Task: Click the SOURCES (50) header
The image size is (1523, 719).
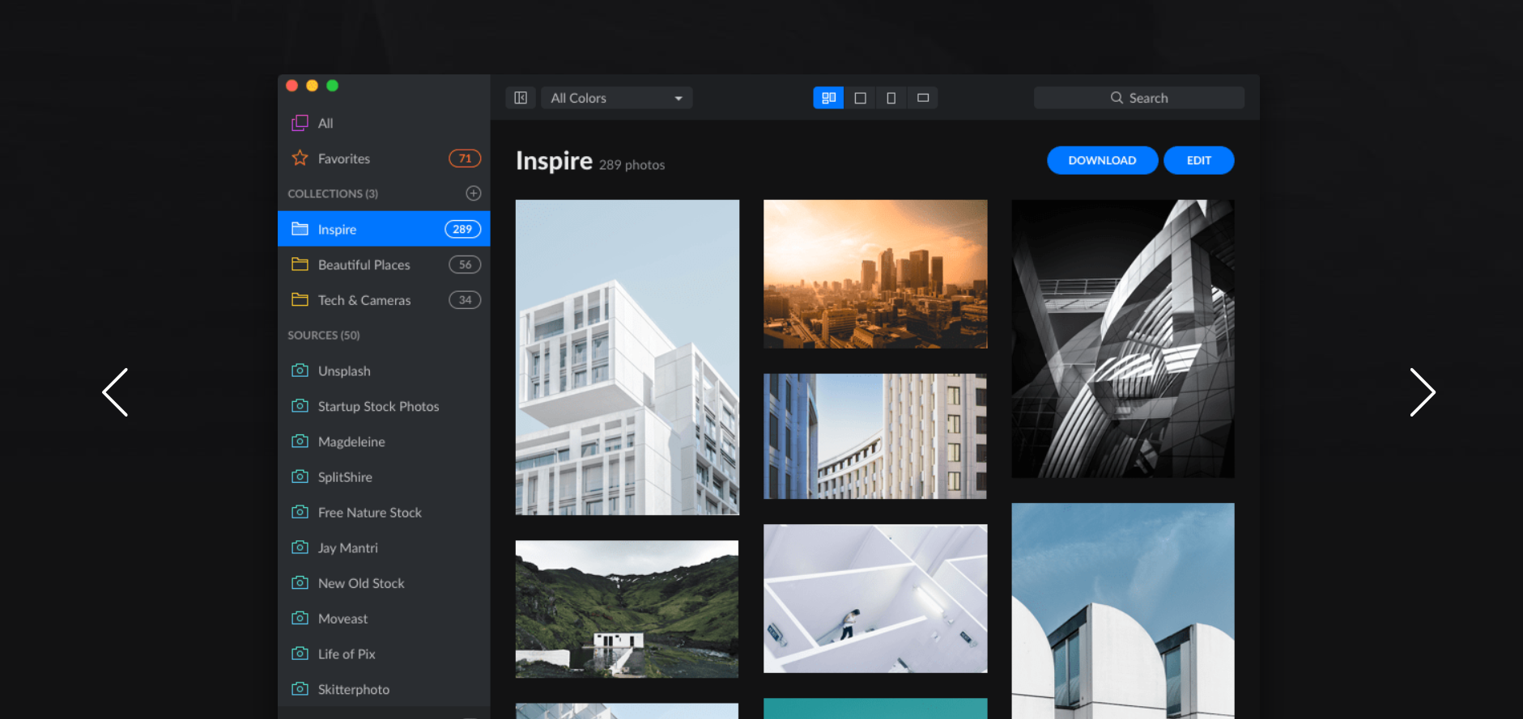Action: tap(324, 335)
